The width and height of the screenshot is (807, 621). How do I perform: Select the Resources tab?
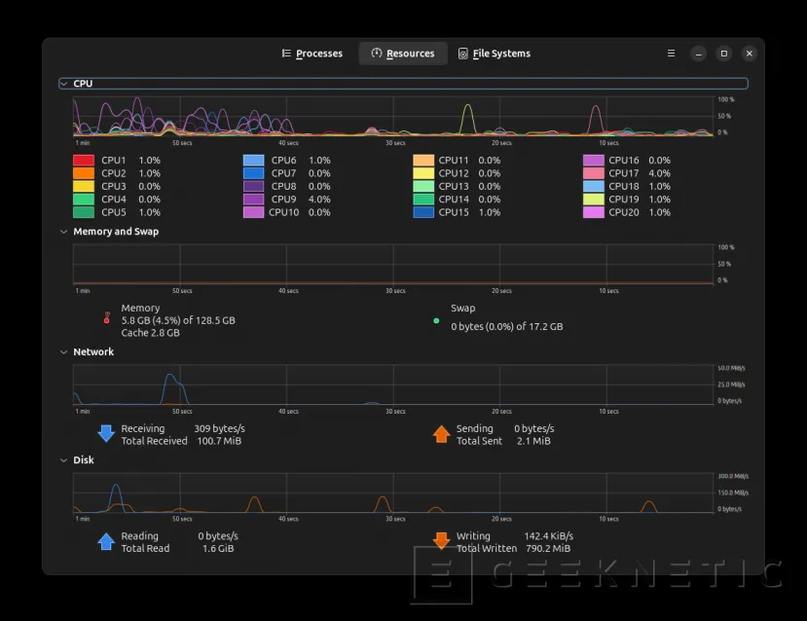click(403, 54)
